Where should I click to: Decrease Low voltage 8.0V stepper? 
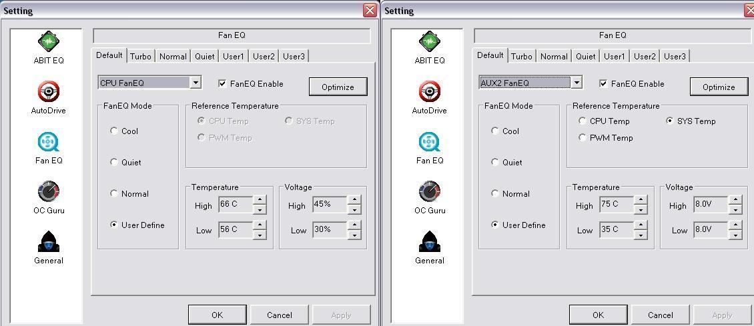[735, 235]
